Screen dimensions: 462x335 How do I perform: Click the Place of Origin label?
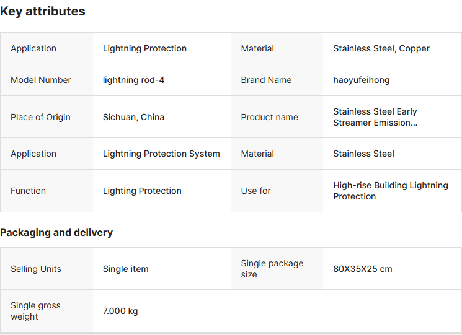point(40,117)
